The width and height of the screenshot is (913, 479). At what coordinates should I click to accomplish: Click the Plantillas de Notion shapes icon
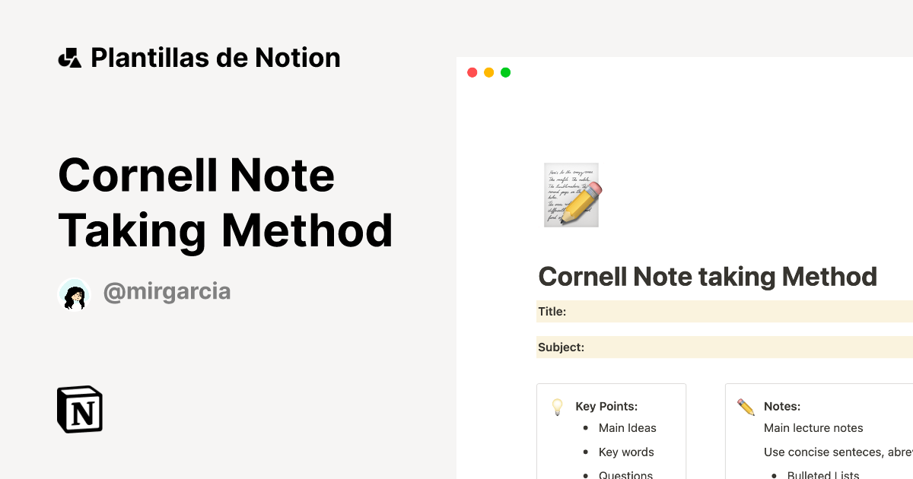coord(69,58)
